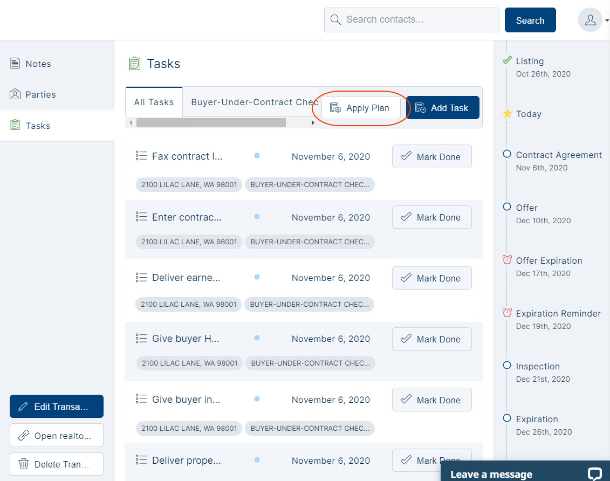
Task: Select the Offer timeline circle
Action: 506,207
